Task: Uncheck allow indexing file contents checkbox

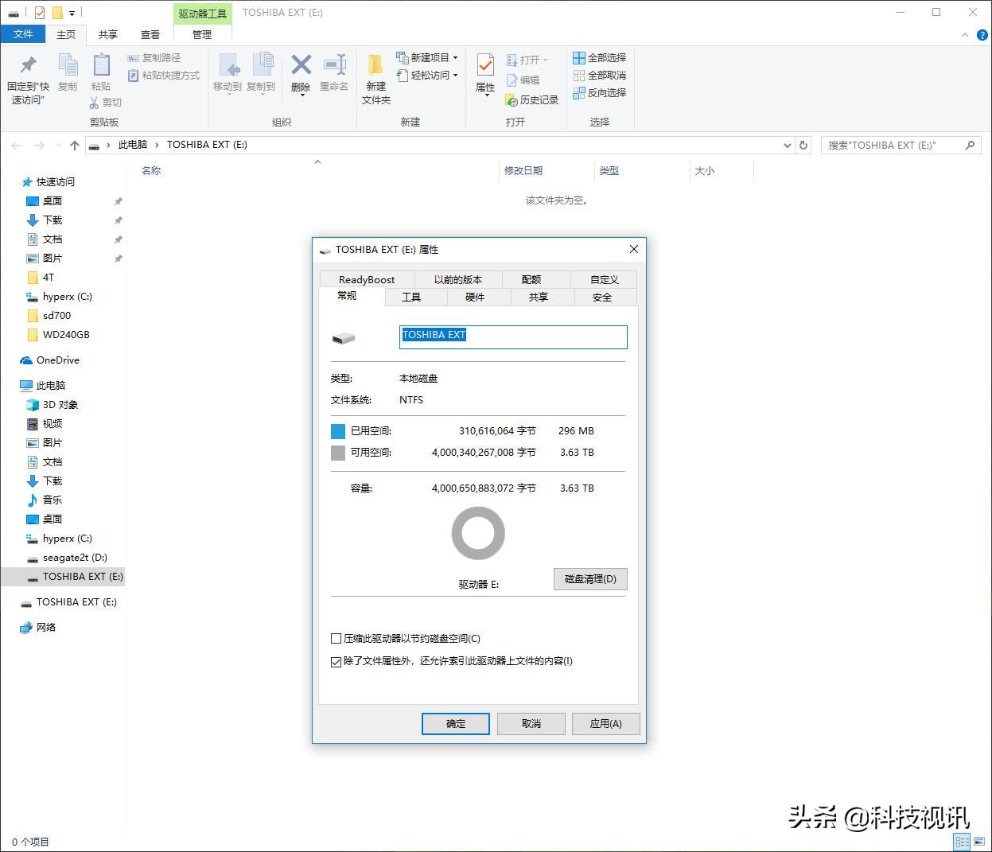Action: pos(336,661)
